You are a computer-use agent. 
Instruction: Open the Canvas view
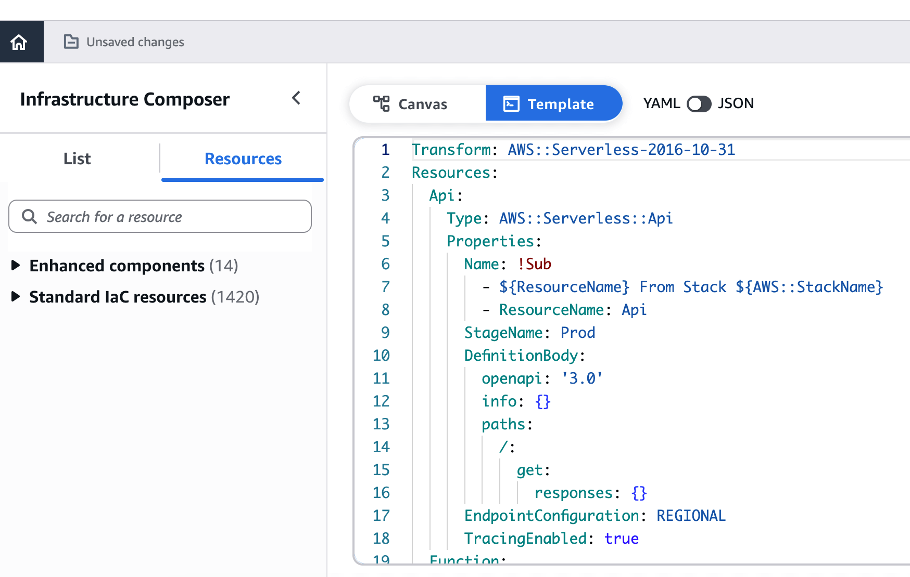tap(417, 103)
